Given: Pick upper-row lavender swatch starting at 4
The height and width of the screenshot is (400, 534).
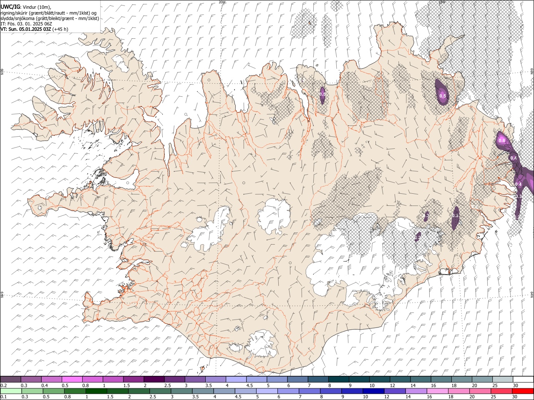Looking at the screenshot, I should pyautogui.click(x=236, y=380).
